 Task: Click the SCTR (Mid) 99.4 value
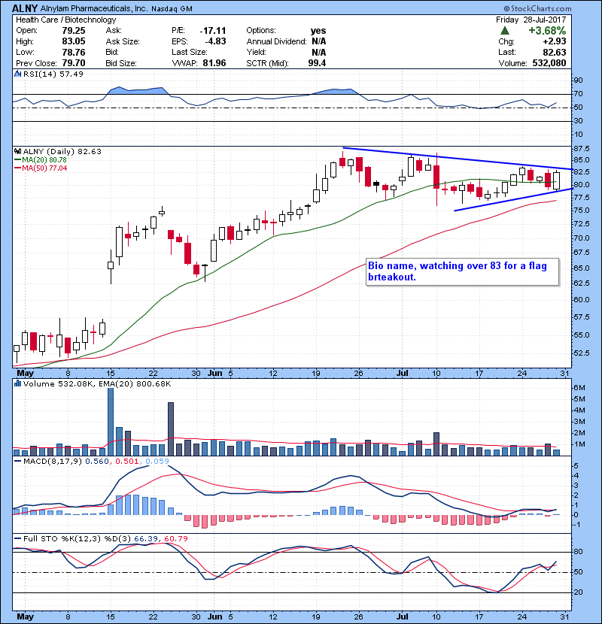coord(317,63)
